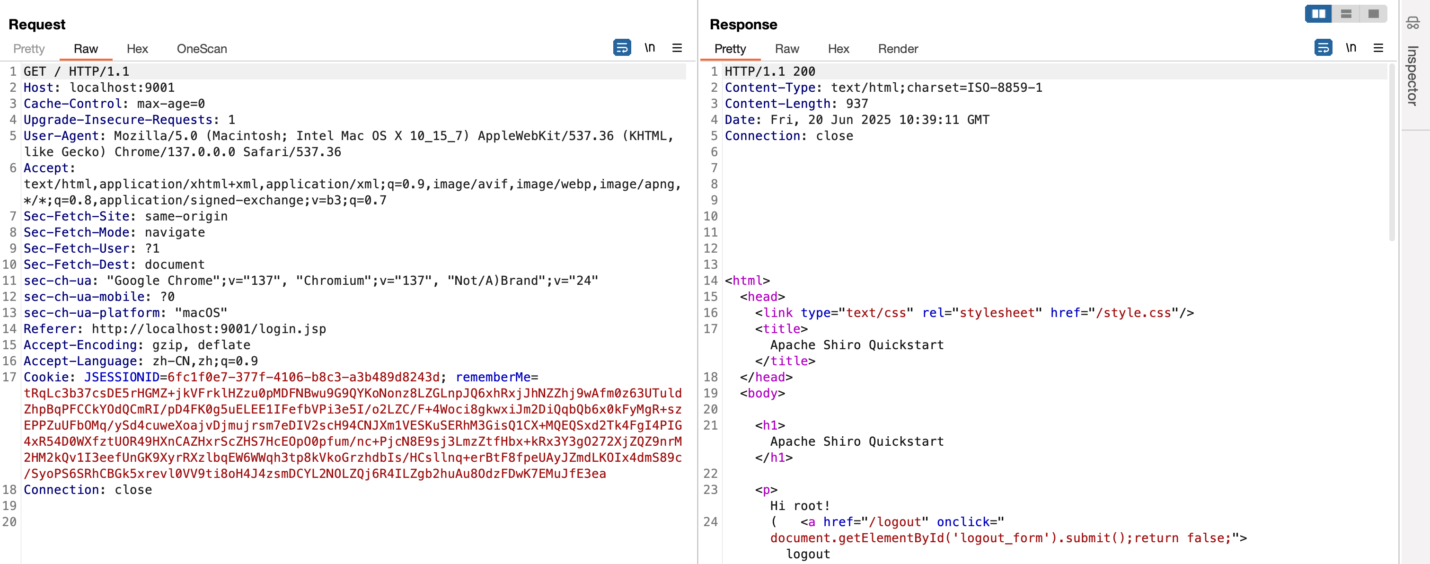Click the Response pane vertical scrollbar
The width and height of the screenshot is (1430, 564).
pos(1392,153)
